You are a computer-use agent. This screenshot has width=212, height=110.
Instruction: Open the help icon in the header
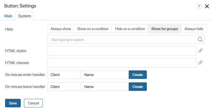(x=199, y=6)
